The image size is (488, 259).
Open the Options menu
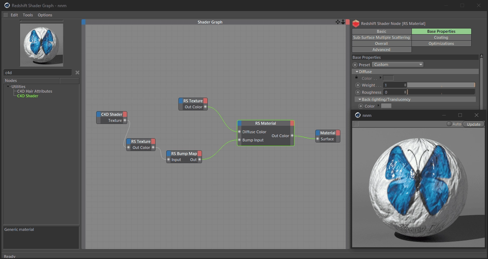tap(45, 15)
